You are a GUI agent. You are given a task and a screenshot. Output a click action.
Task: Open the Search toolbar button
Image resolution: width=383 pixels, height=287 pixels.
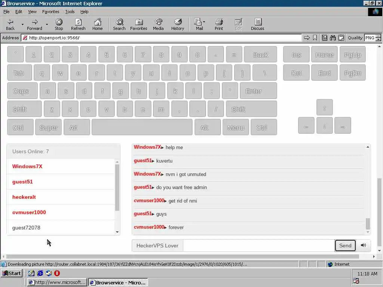coord(119,24)
